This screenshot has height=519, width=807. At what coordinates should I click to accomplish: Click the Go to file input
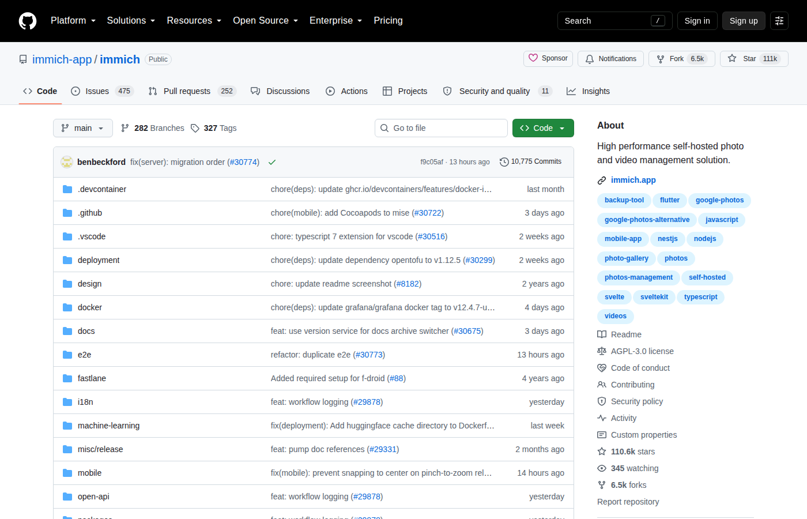click(x=441, y=128)
